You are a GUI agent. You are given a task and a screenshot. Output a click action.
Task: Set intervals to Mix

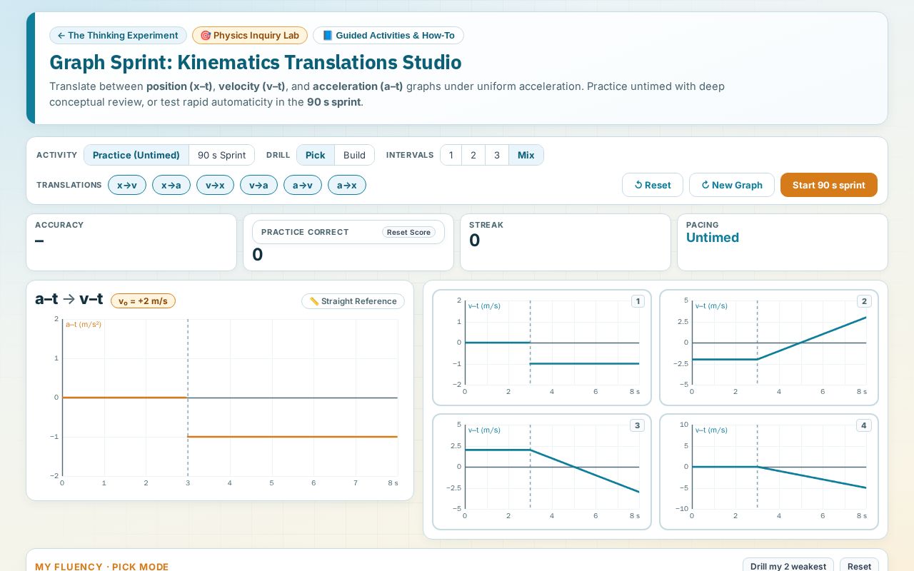coord(526,155)
